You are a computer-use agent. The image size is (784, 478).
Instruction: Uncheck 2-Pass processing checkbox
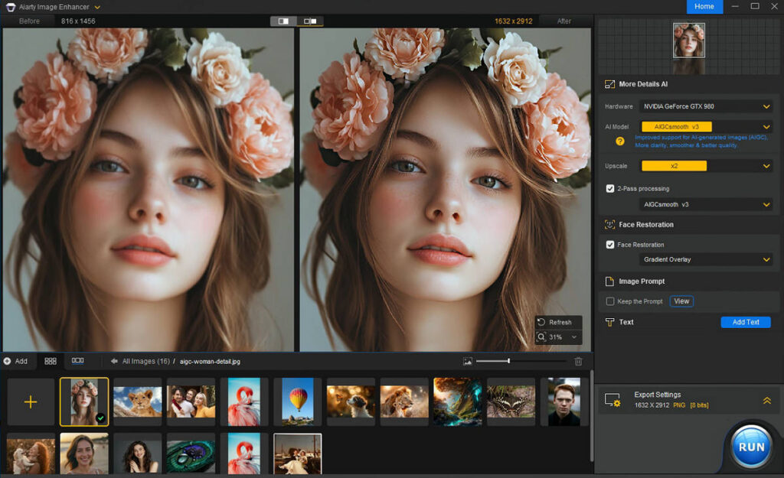610,188
